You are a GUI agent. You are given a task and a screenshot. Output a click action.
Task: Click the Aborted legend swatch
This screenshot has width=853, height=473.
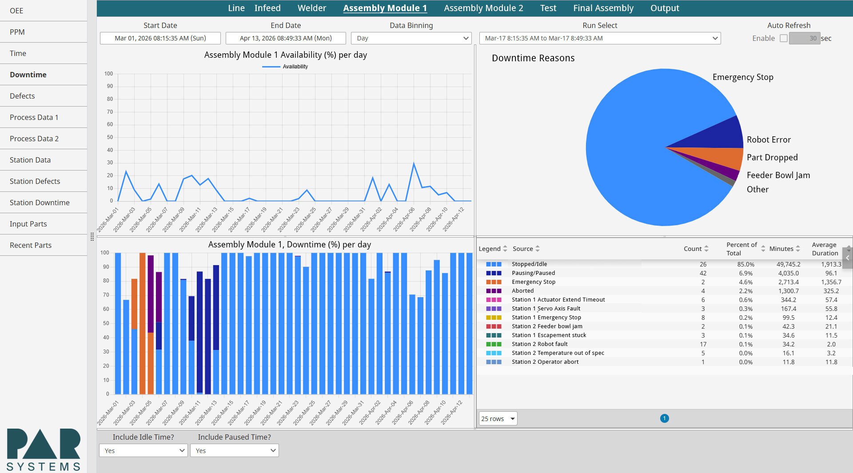[x=494, y=291]
